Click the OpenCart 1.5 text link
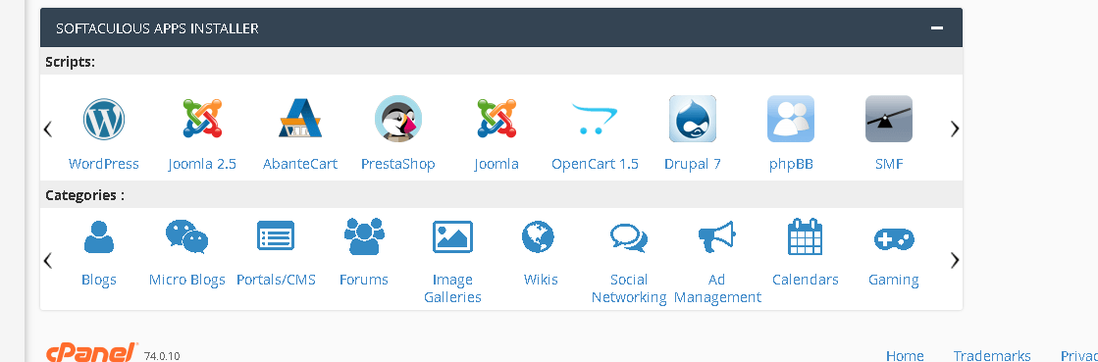Screen dimensions: 1098x362 pos(595,164)
